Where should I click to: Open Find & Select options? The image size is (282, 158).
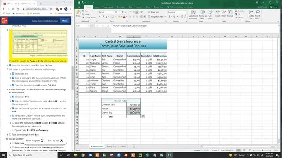coord(257,14)
